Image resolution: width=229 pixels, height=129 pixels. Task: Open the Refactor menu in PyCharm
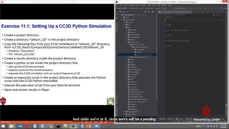pos(143,5)
